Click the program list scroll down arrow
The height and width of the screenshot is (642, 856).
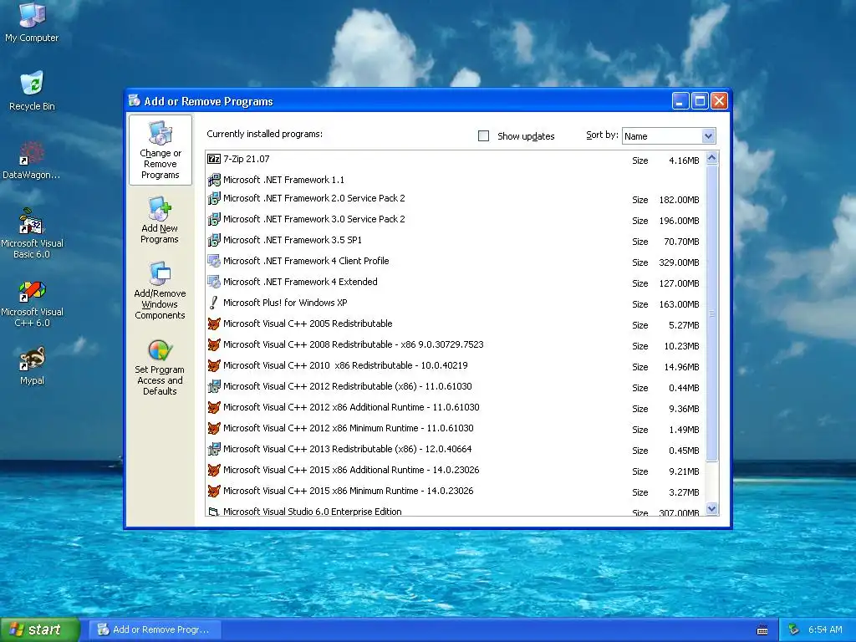[711, 509]
